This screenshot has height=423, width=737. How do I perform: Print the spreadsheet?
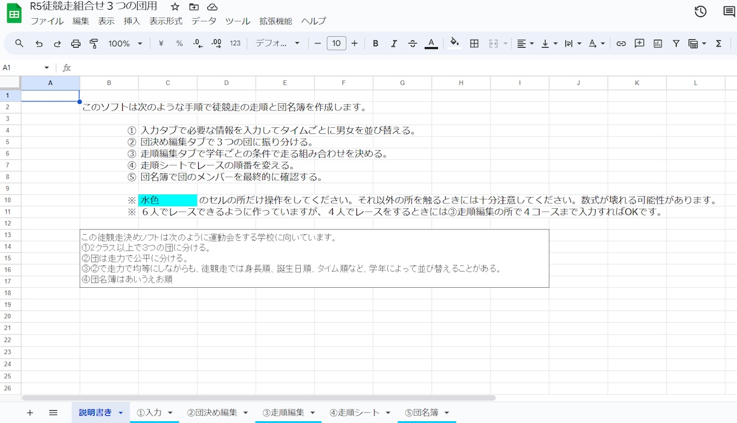76,43
